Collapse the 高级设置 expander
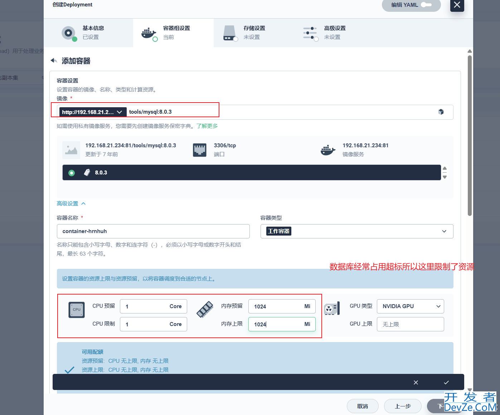The width and height of the screenshot is (500, 415). point(71,203)
